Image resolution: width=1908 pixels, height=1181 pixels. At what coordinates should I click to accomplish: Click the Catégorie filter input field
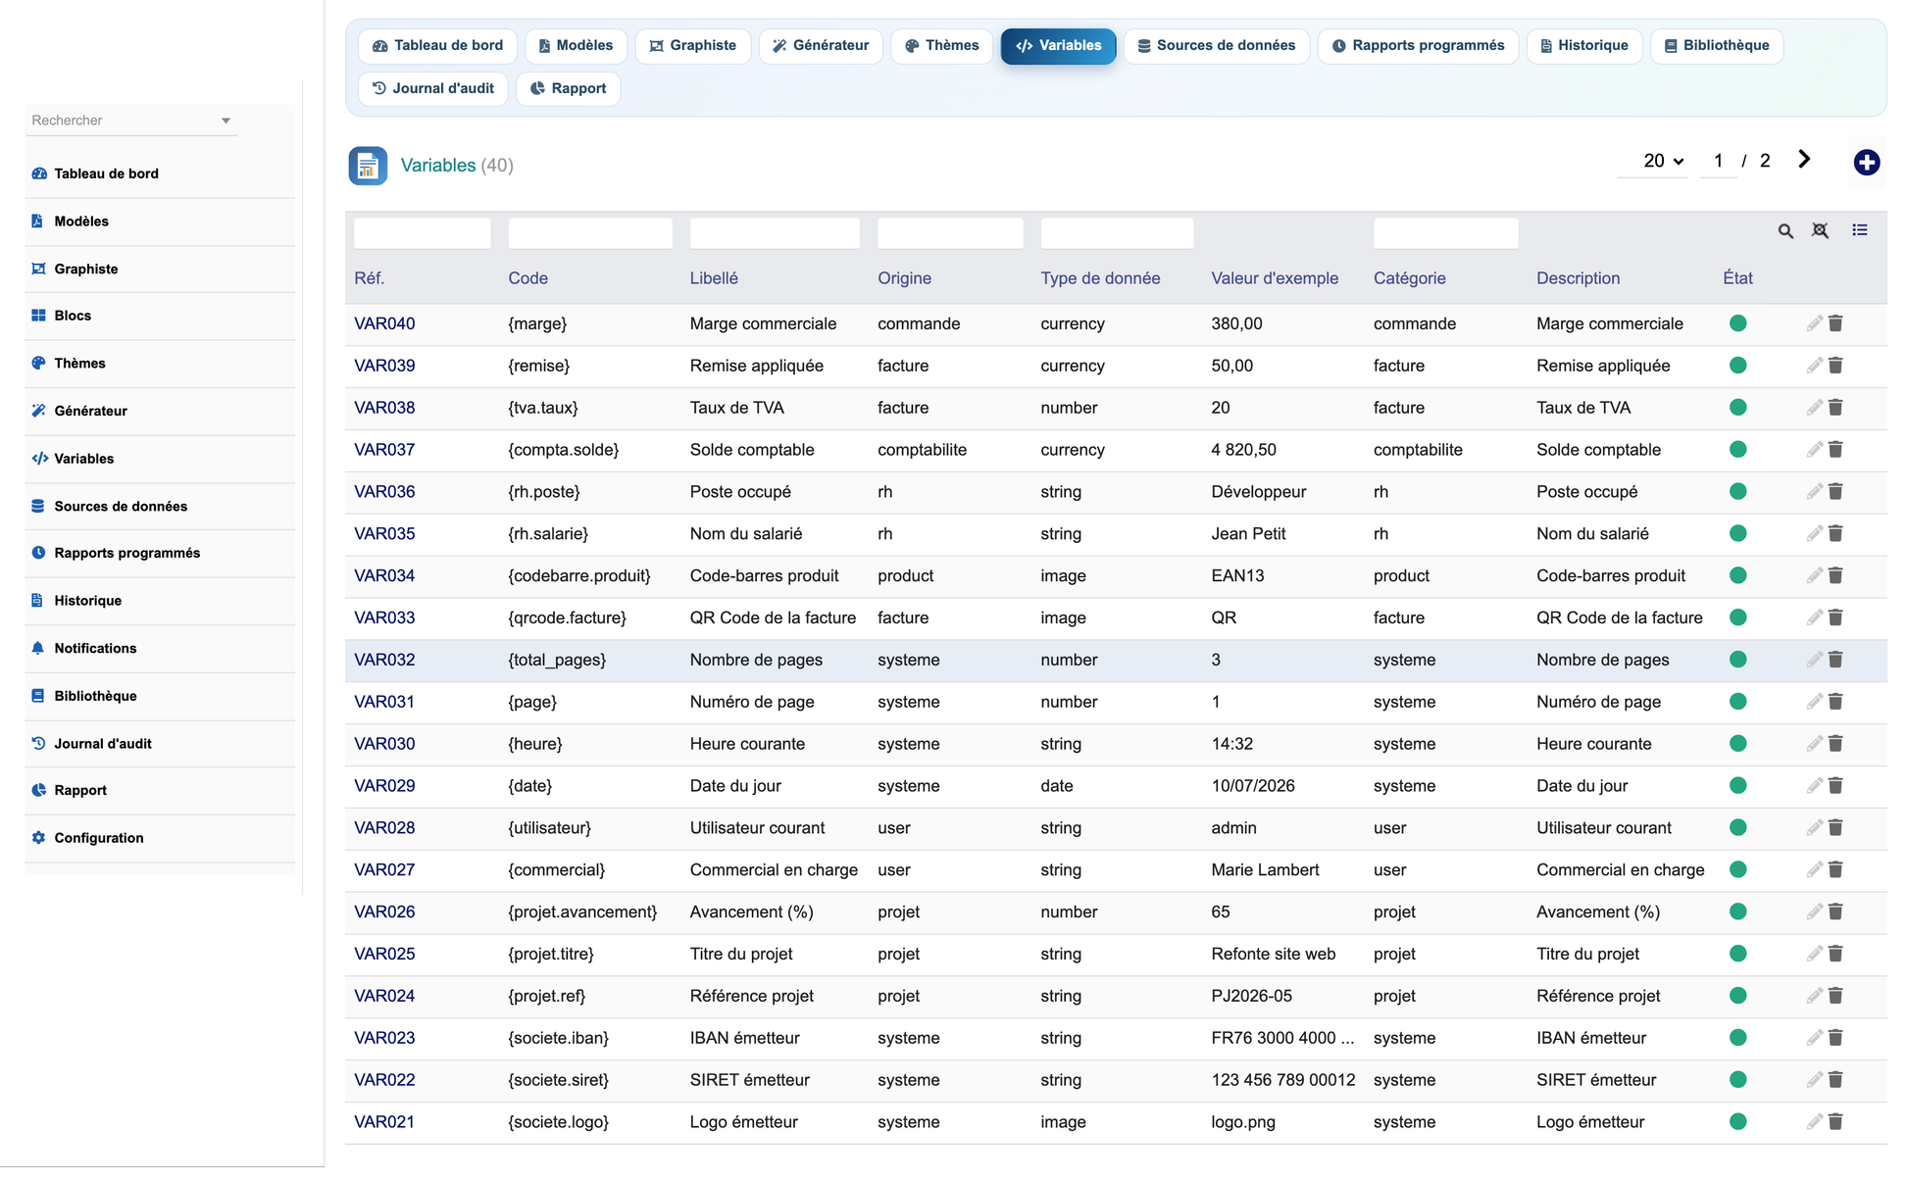(1446, 233)
